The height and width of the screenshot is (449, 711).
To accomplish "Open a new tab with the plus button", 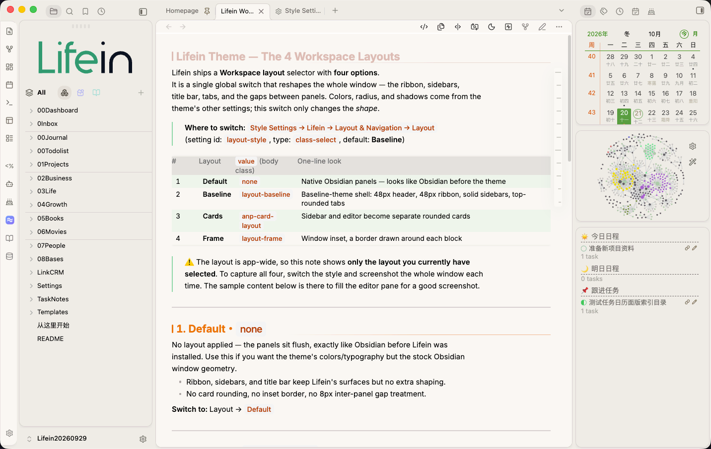I will click(335, 10).
